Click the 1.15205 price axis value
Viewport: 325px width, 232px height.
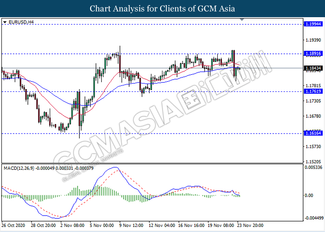pyautogui.click(x=313, y=161)
